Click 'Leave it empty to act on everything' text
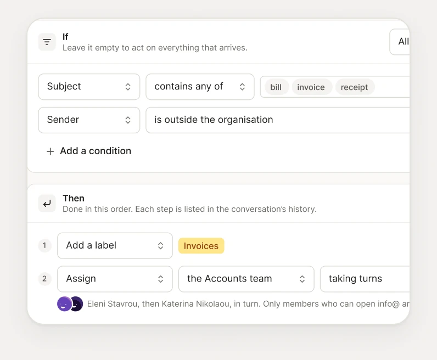Image resolution: width=437 pixels, height=360 pixels. click(x=155, y=48)
